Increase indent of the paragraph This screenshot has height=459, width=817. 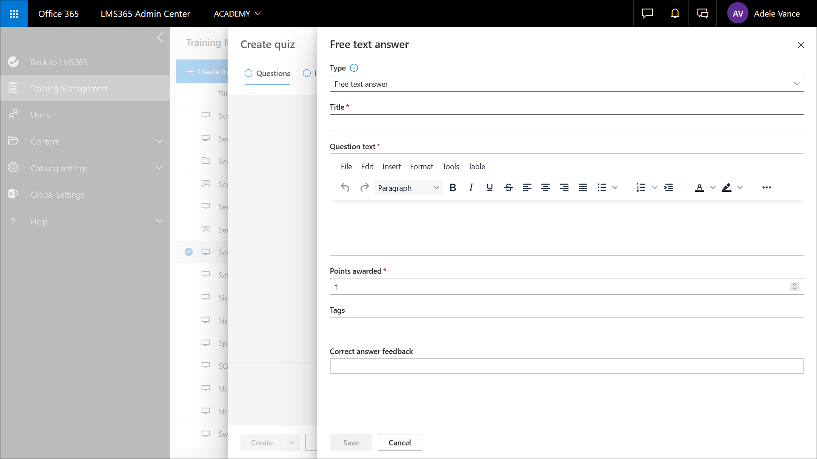668,187
